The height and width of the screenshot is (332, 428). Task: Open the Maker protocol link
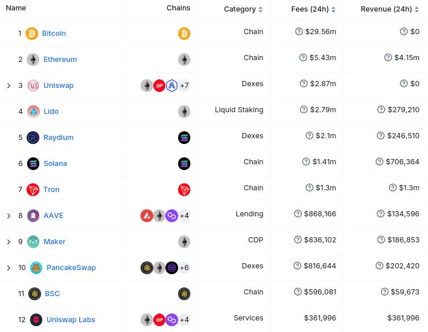[x=54, y=242]
